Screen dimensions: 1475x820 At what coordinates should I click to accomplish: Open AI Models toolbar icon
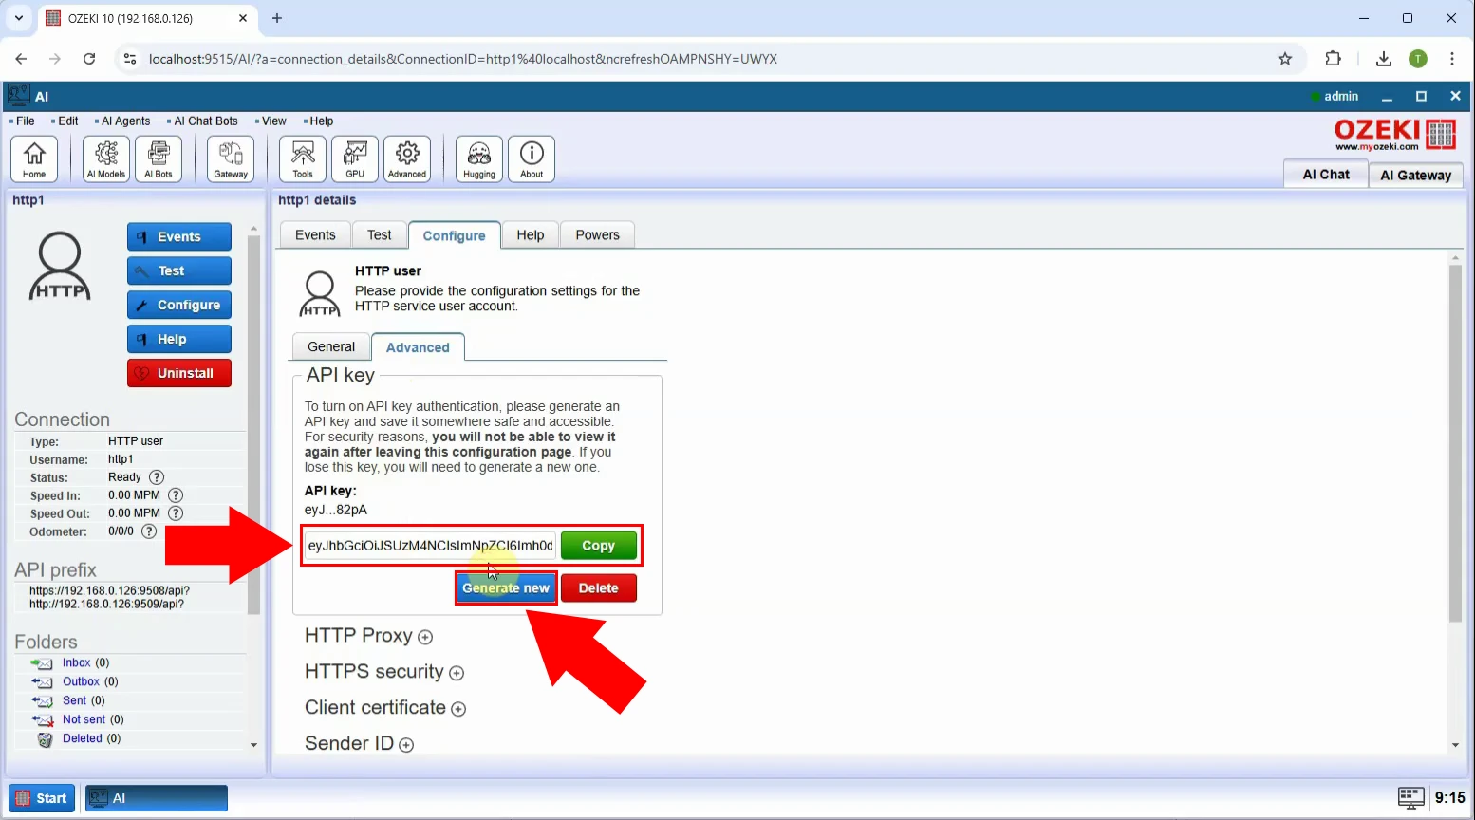pyautogui.click(x=106, y=158)
